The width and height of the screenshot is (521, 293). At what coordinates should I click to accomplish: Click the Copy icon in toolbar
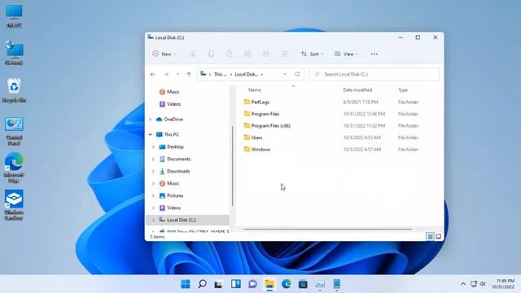tap(211, 54)
